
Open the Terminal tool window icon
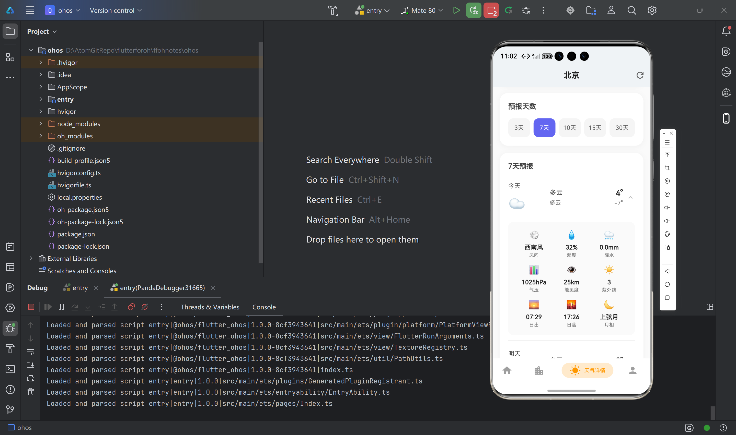pyautogui.click(x=10, y=369)
